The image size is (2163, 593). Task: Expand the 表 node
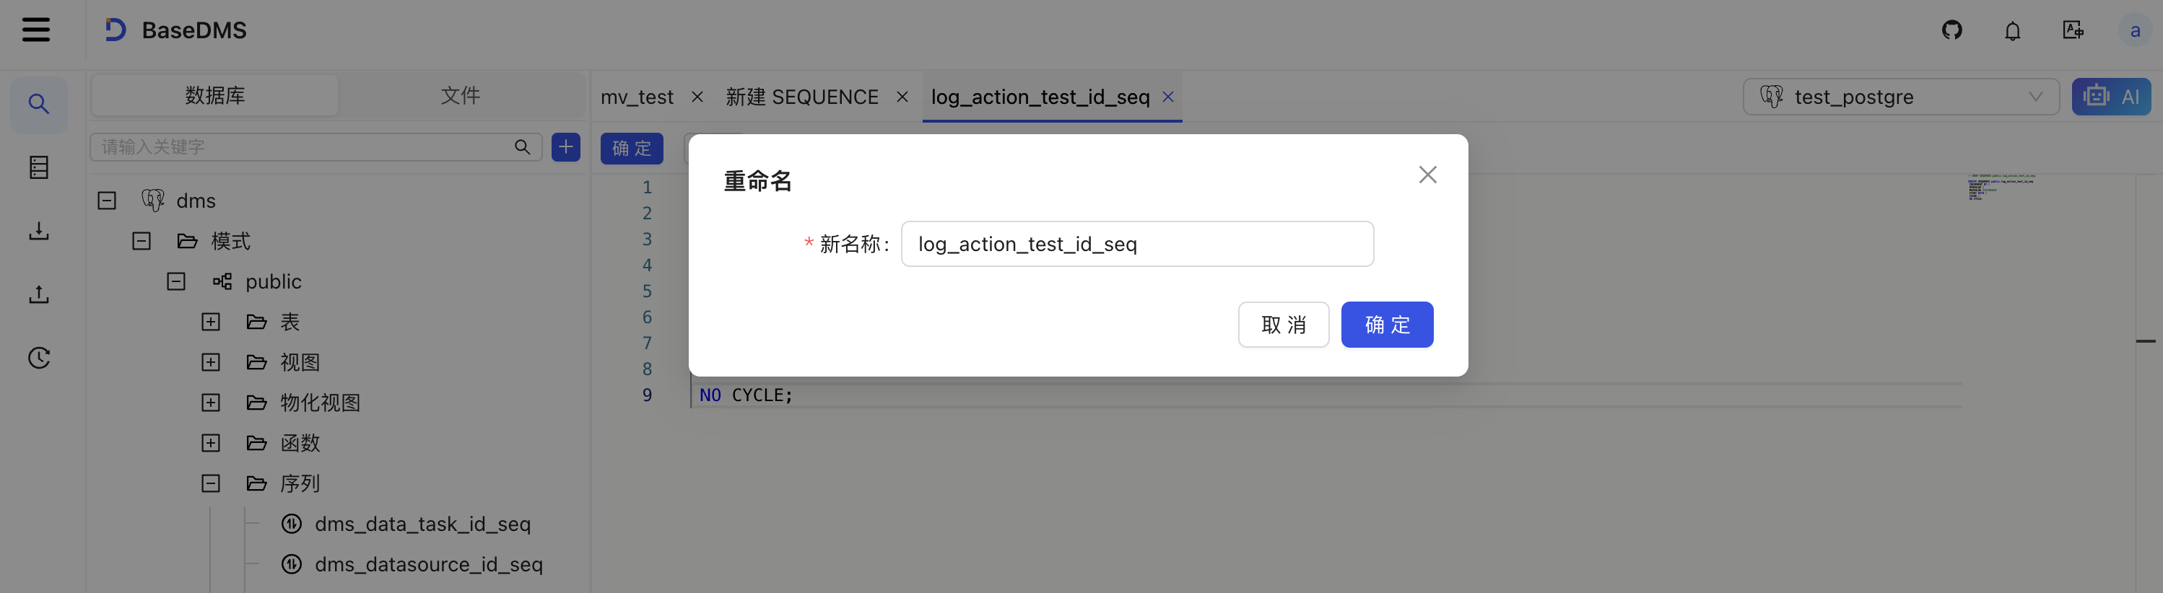pos(211,322)
